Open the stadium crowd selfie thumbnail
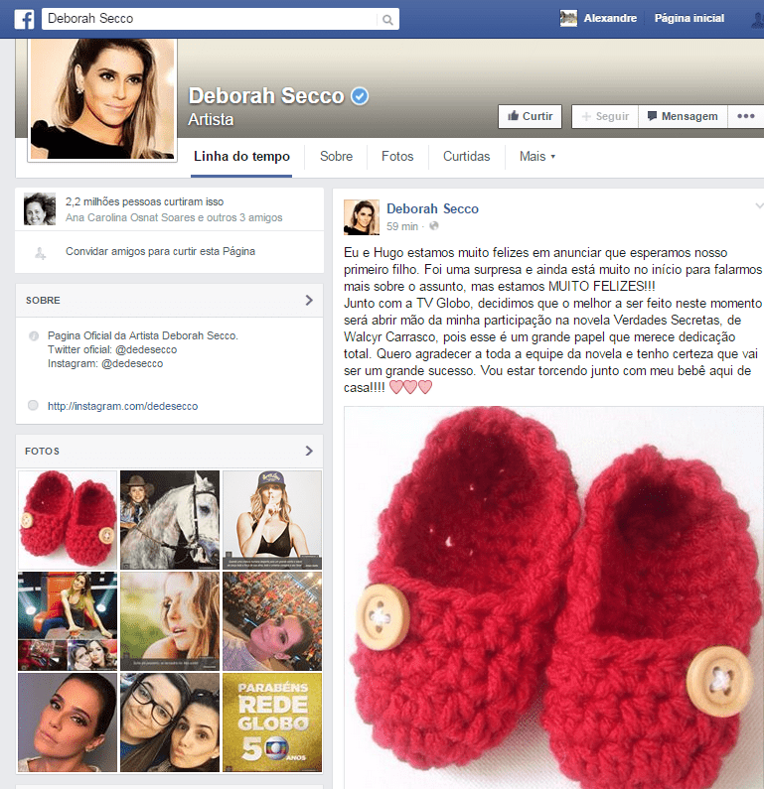This screenshot has height=789, width=764. 272,621
